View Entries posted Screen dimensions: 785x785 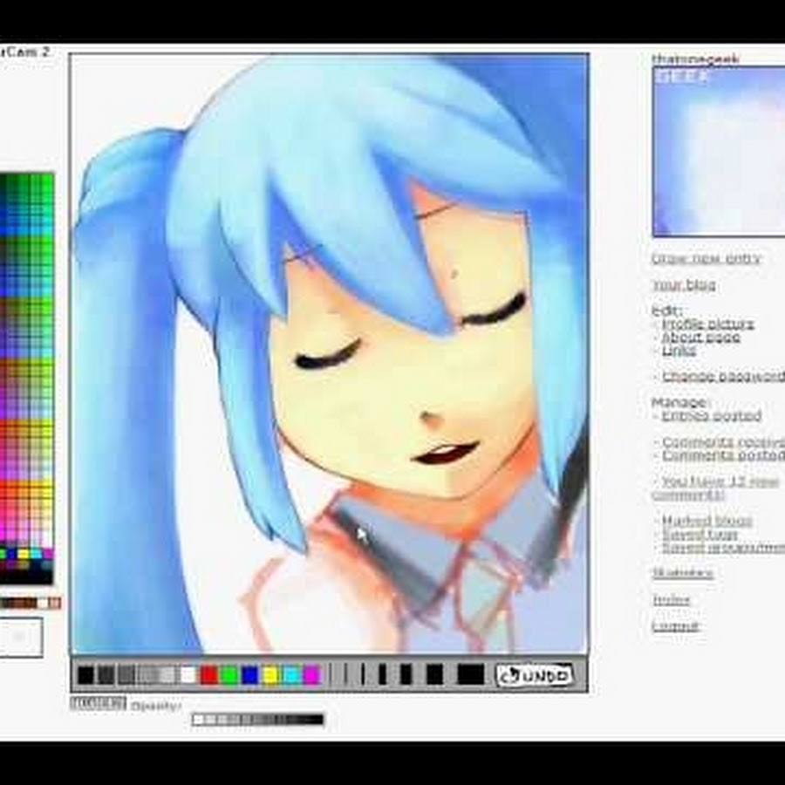click(x=712, y=415)
